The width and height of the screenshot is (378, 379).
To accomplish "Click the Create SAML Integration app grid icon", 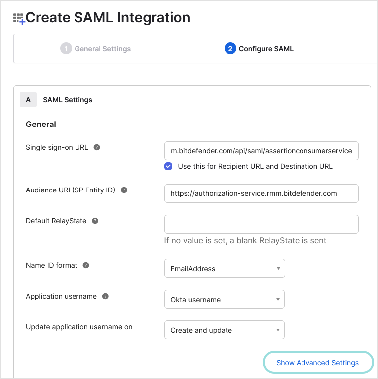I will coord(19,19).
